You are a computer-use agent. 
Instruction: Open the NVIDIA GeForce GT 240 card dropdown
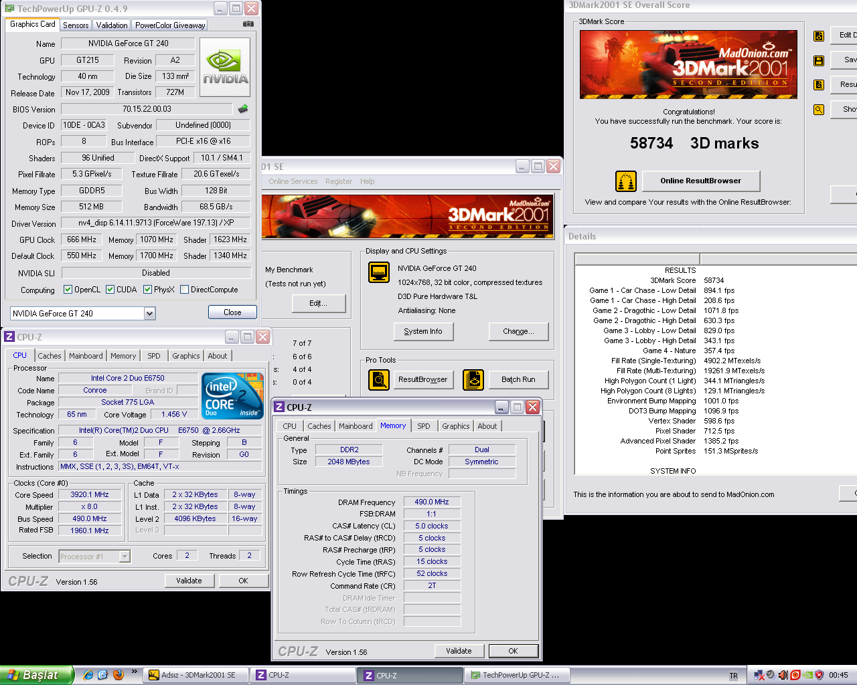coord(149,313)
